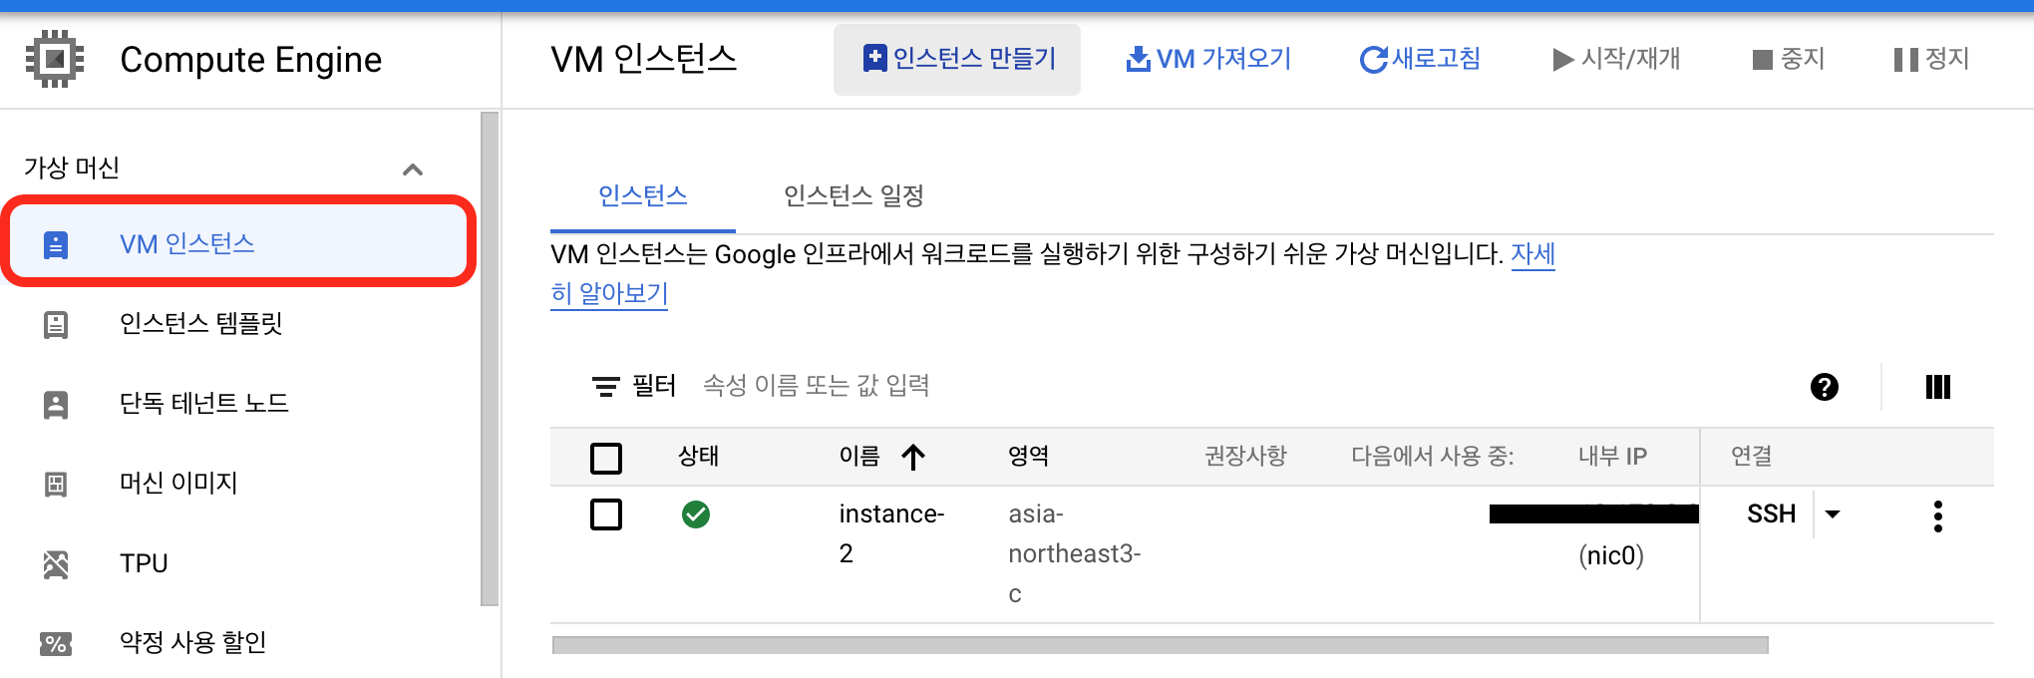Click the TPU sidebar icon
The width and height of the screenshot is (2034, 678).
pyautogui.click(x=56, y=564)
